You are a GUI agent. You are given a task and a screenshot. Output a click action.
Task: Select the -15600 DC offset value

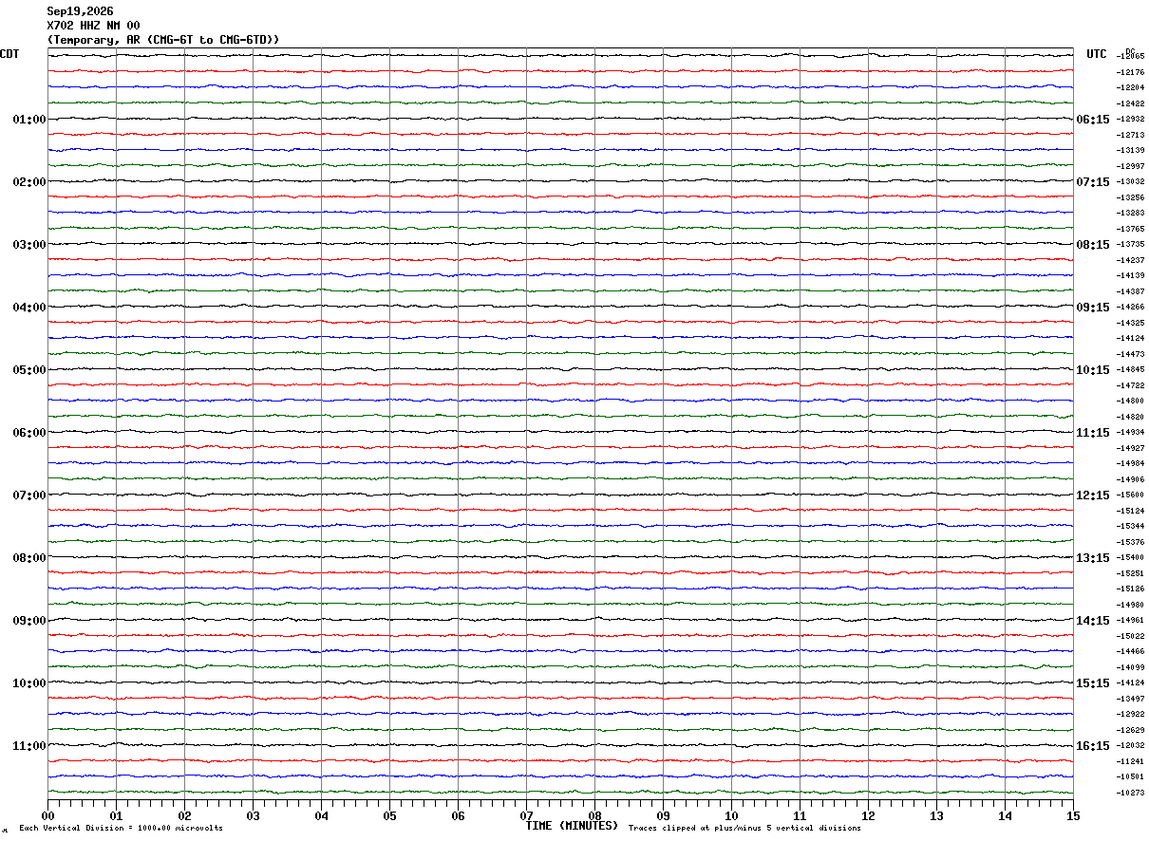coord(1131,495)
